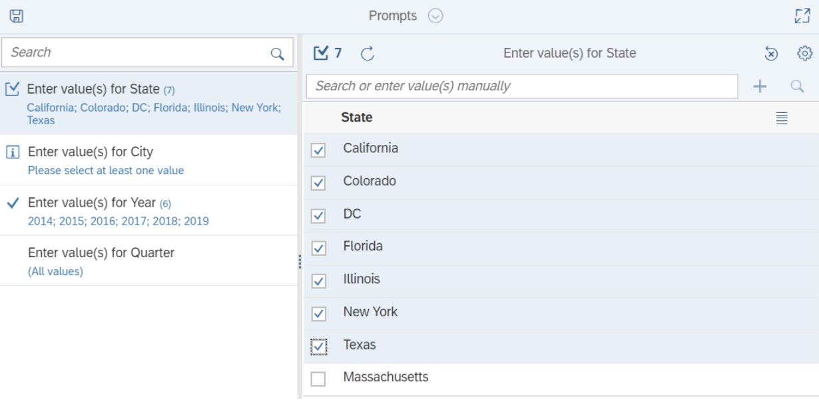Open the State column list options icon
Screen dimensions: 819x406
[x=782, y=118]
